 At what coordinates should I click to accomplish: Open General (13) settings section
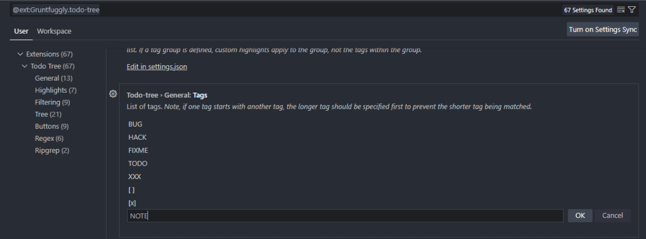[x=53, y=78]
